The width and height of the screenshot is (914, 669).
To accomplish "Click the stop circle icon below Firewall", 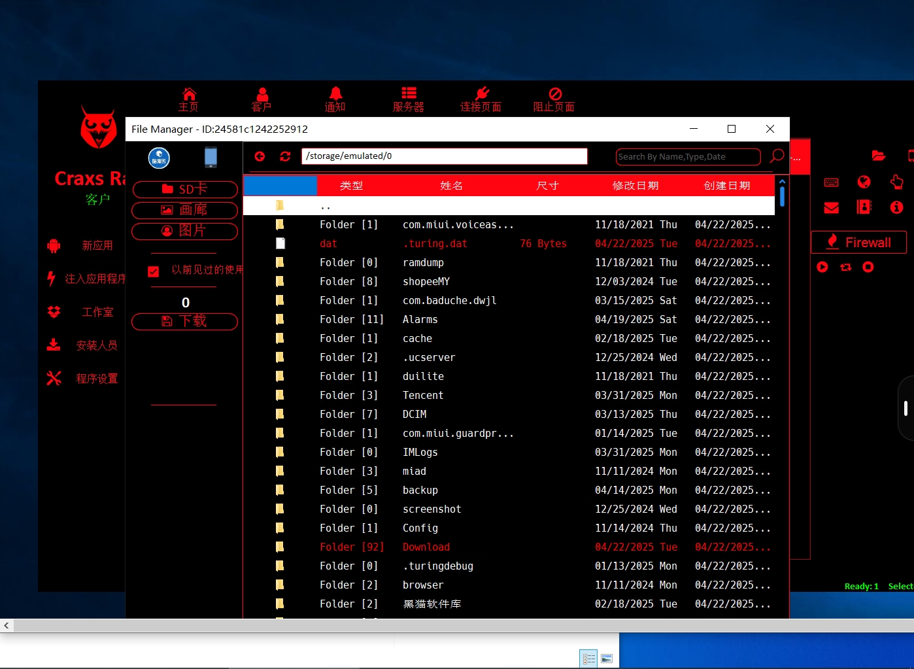I will tap(868, 267).
